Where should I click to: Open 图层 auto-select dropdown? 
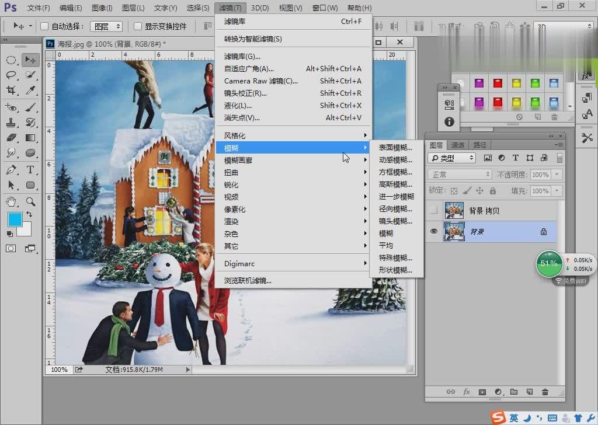pos(106,26)
